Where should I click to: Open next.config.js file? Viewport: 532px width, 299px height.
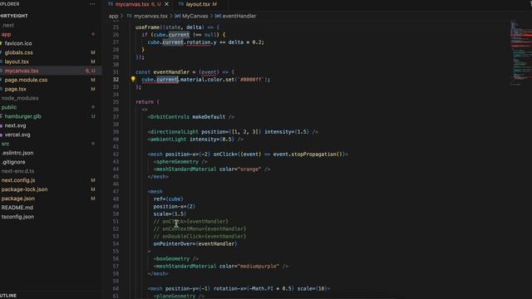[18, 180]
